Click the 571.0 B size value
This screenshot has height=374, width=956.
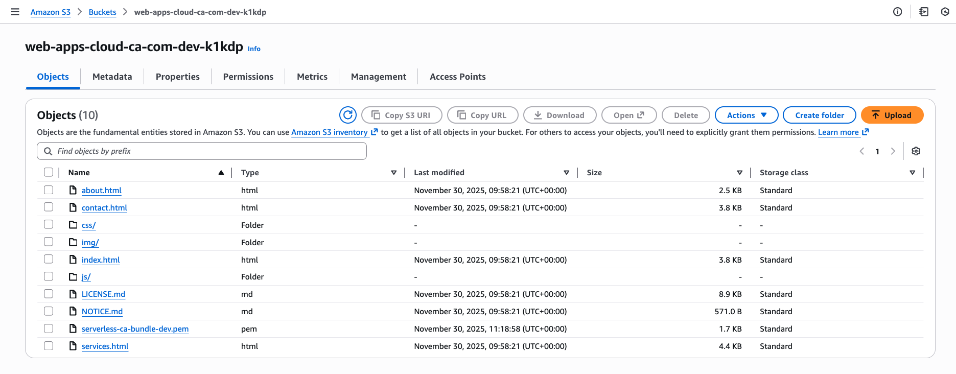(x=728, y=311)
